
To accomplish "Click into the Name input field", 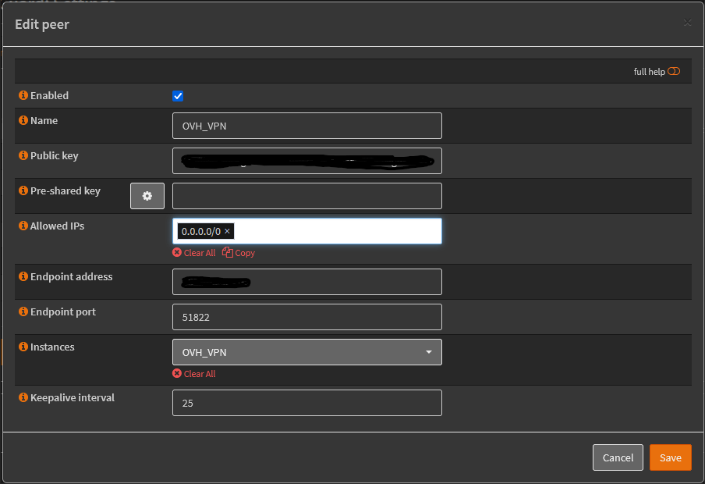I will point(306,126).
